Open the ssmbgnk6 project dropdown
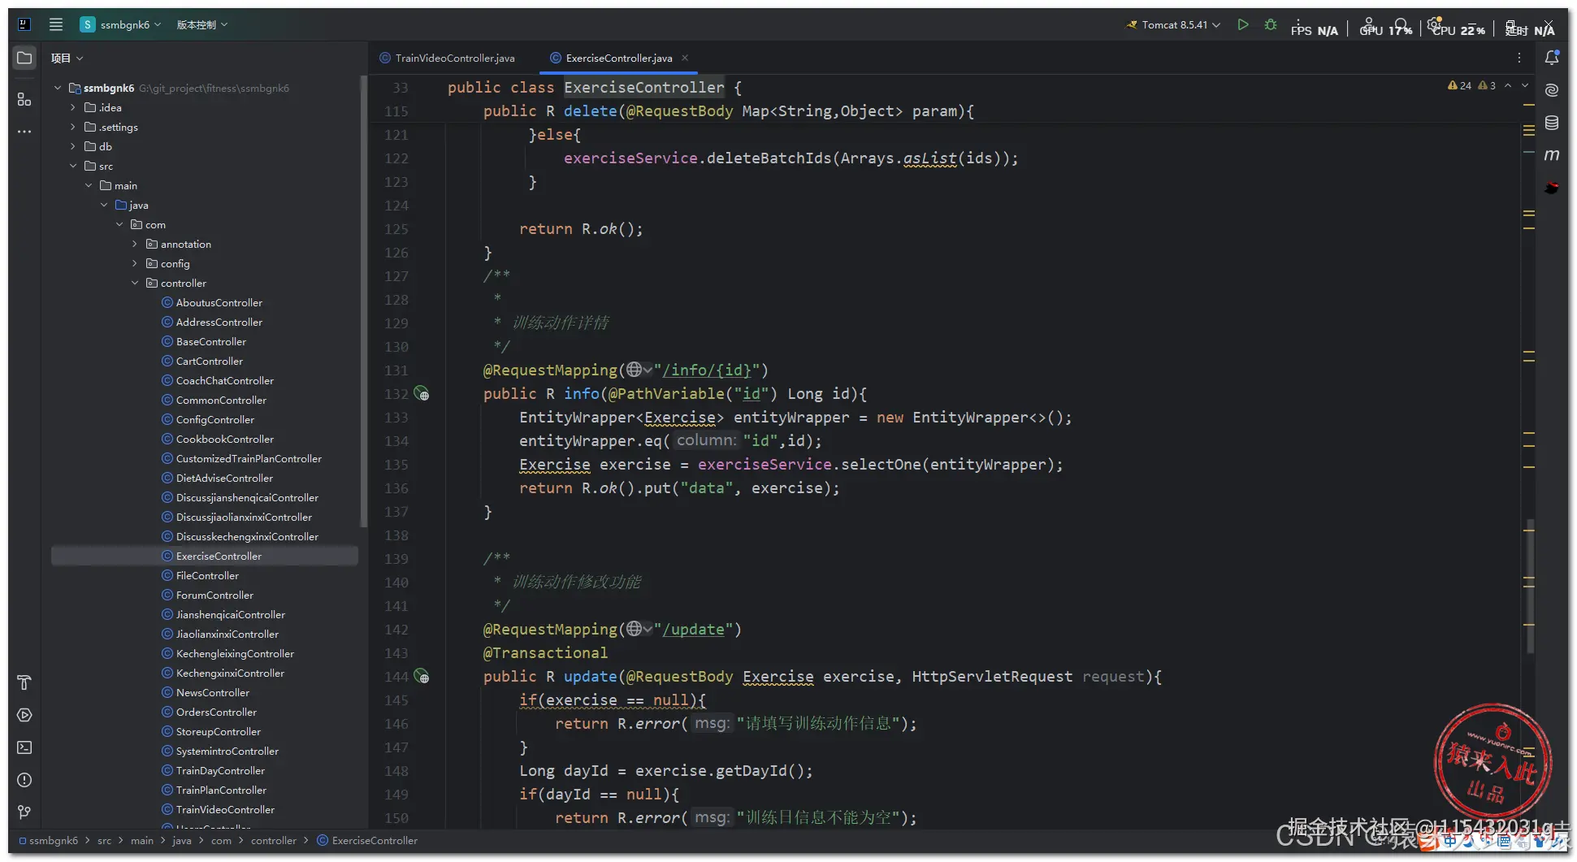 coord(120,24)
